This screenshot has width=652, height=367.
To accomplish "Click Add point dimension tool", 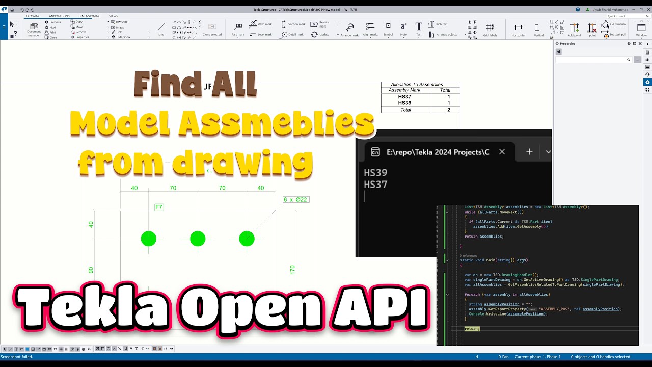I will (574, 30).
